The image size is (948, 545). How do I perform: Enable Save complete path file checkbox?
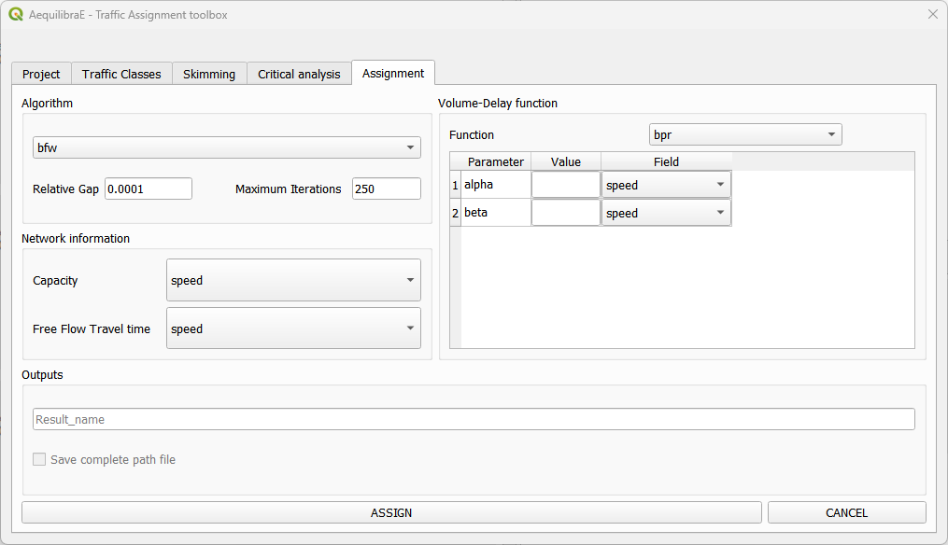[39, 459]
